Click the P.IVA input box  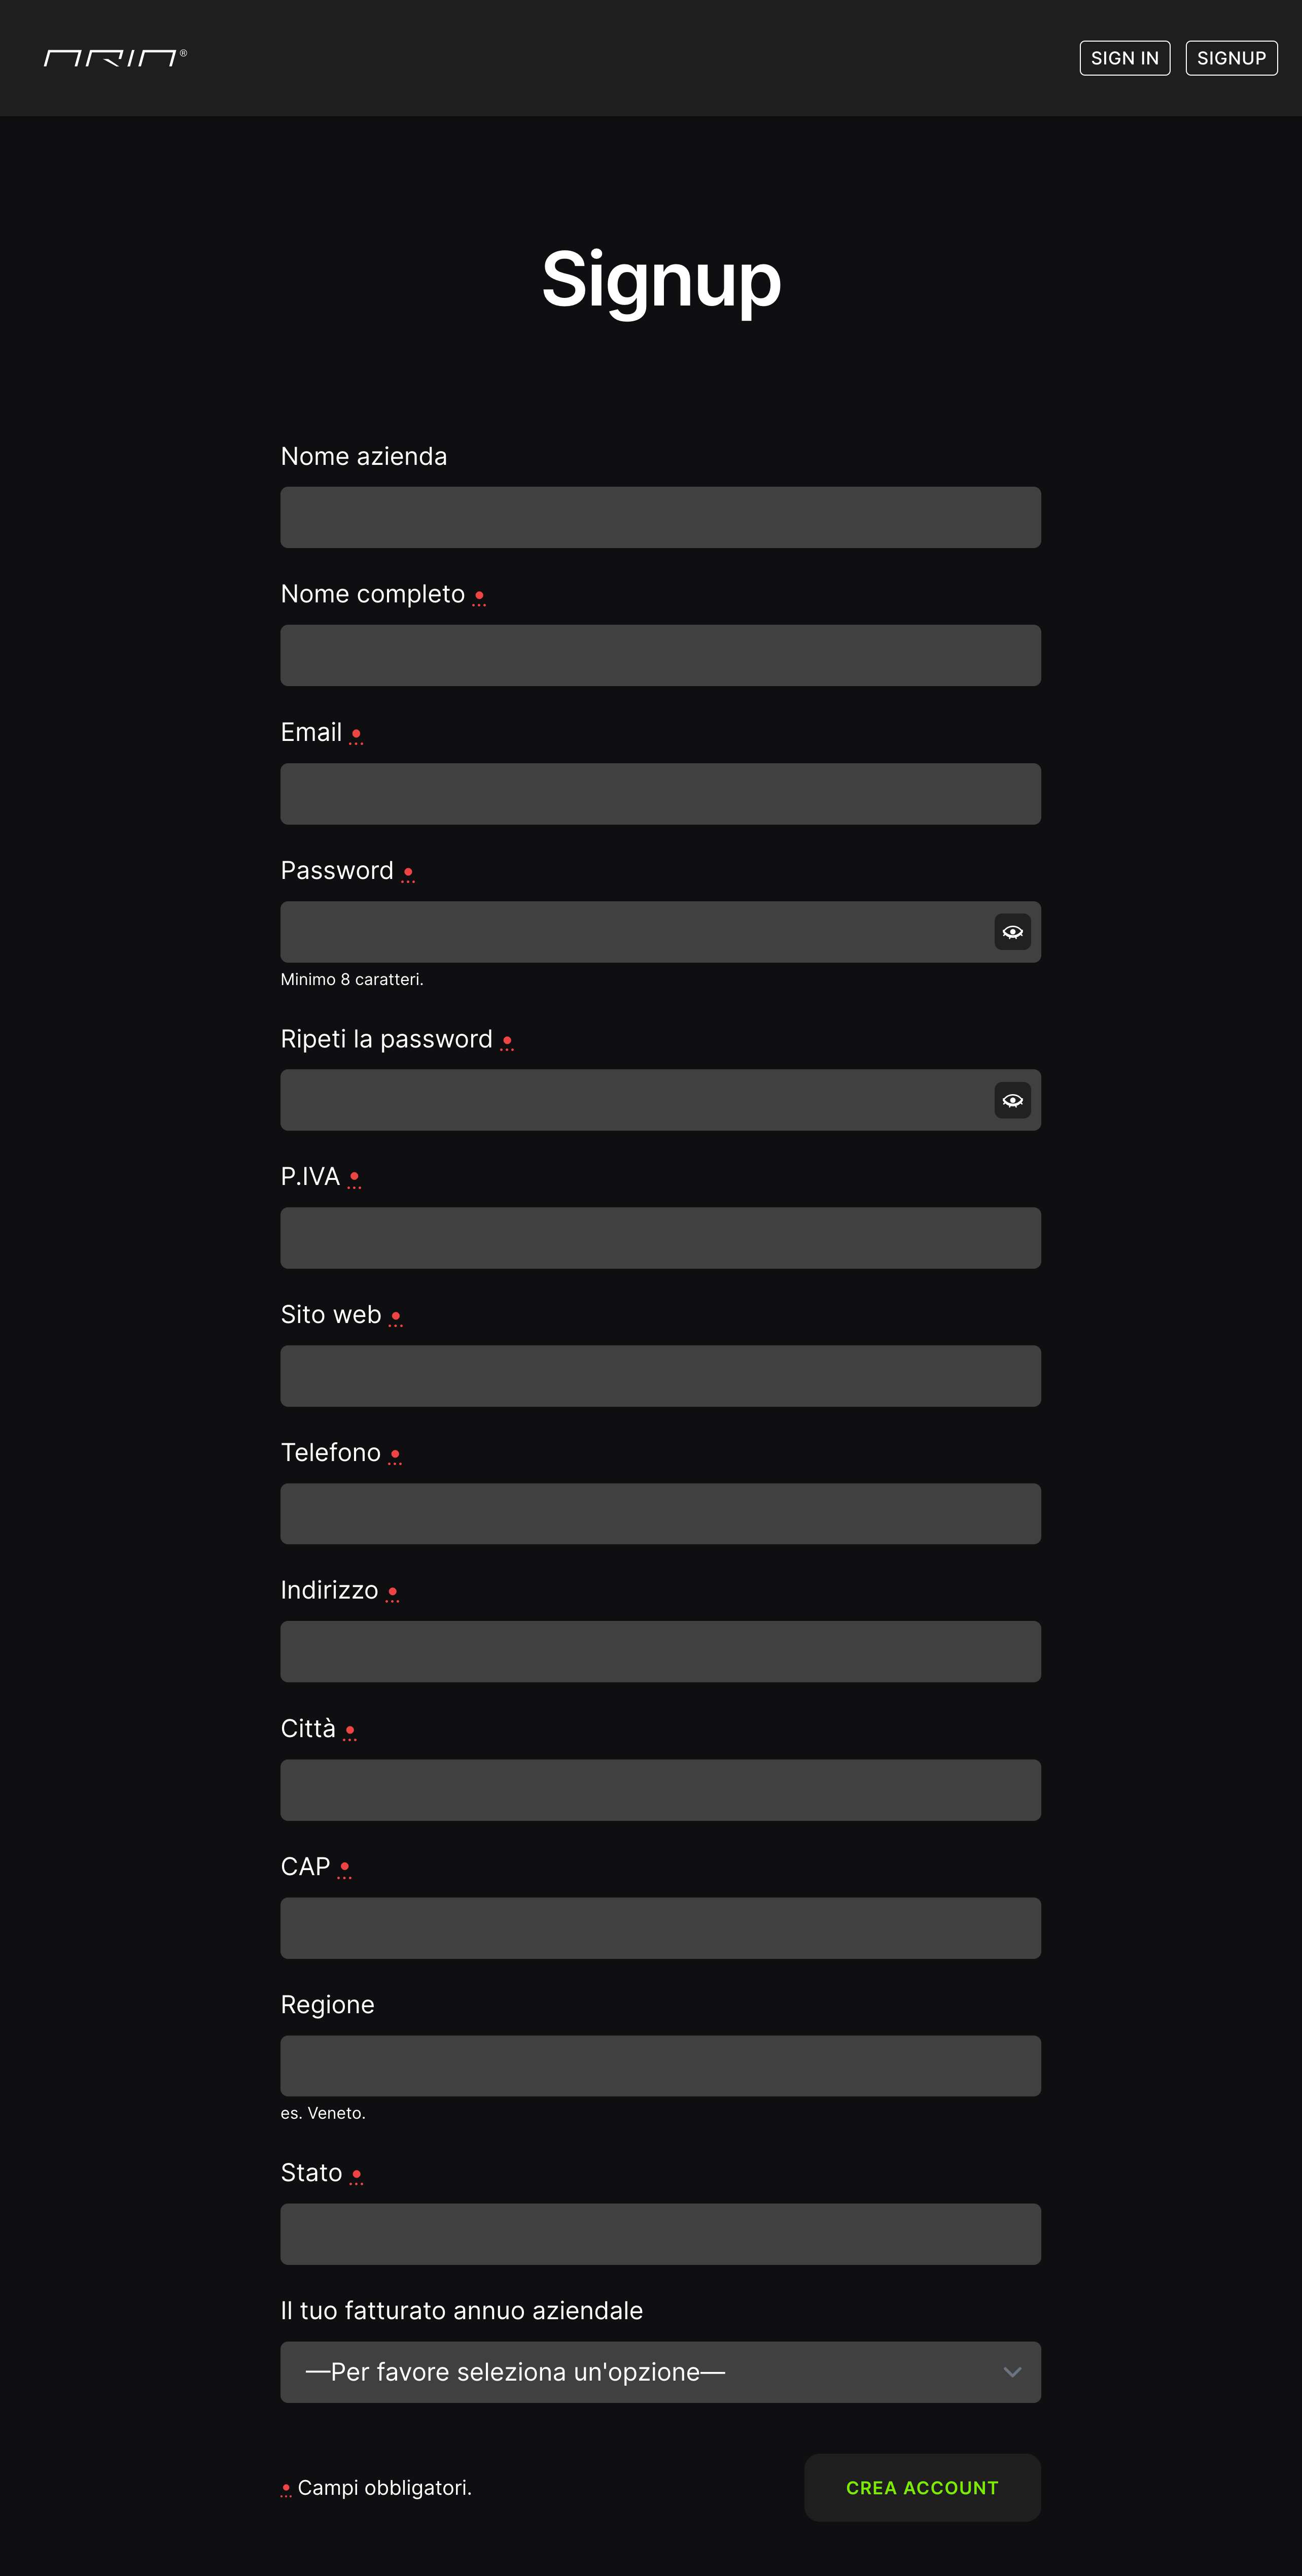coord(660,1238)
